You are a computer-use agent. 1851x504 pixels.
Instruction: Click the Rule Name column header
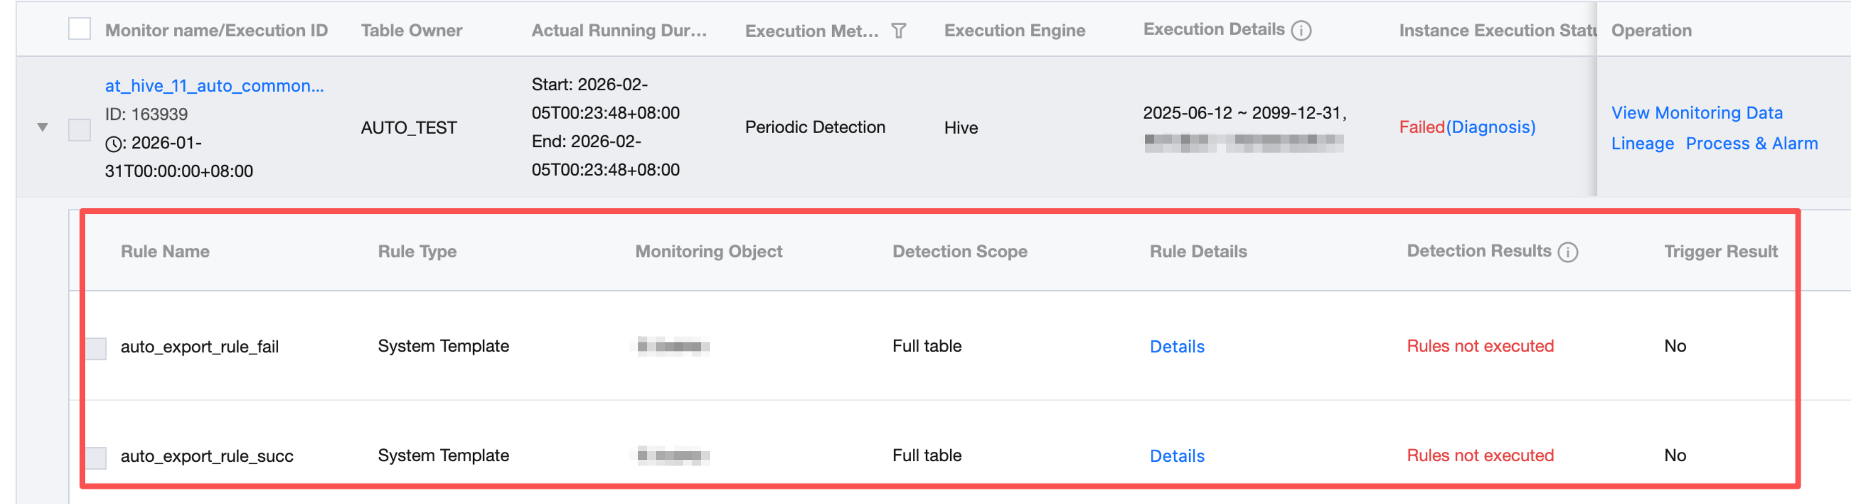tap(165, 251)
